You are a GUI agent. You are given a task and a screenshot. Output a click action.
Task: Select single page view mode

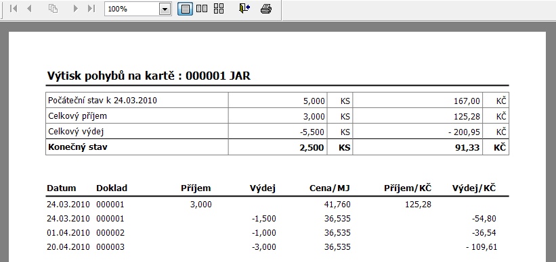point(185,9)
